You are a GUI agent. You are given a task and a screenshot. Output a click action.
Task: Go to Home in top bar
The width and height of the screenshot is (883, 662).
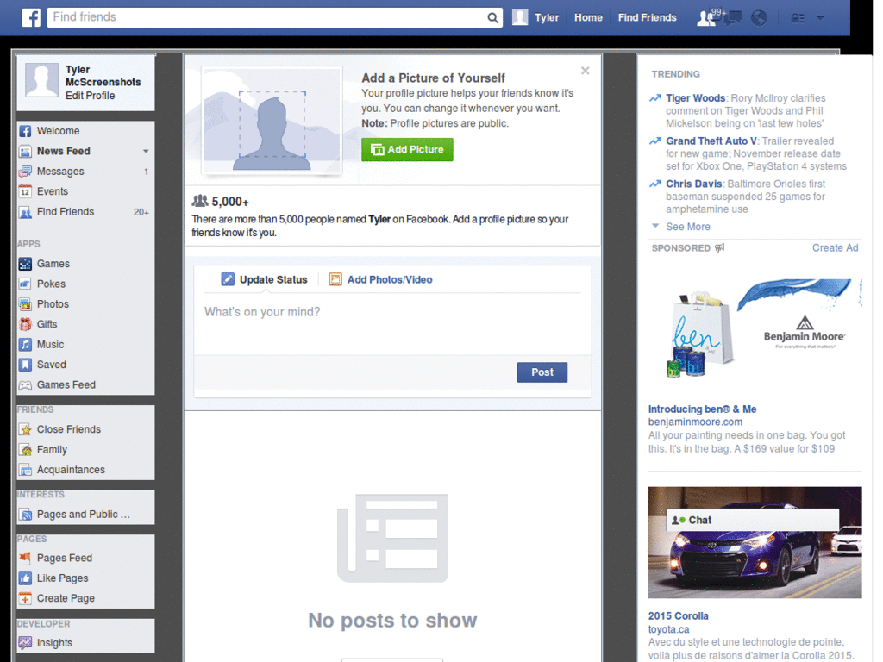point(588,17)
